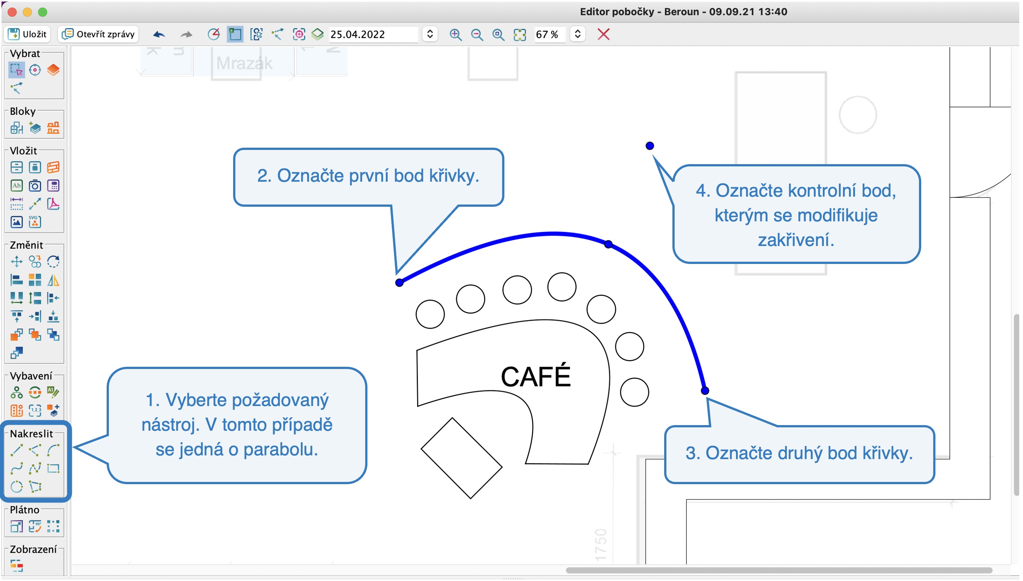Click the canvas resize icon in Plátno
The height and width of the screenshot is (581, 1023).
pos(16,527)
